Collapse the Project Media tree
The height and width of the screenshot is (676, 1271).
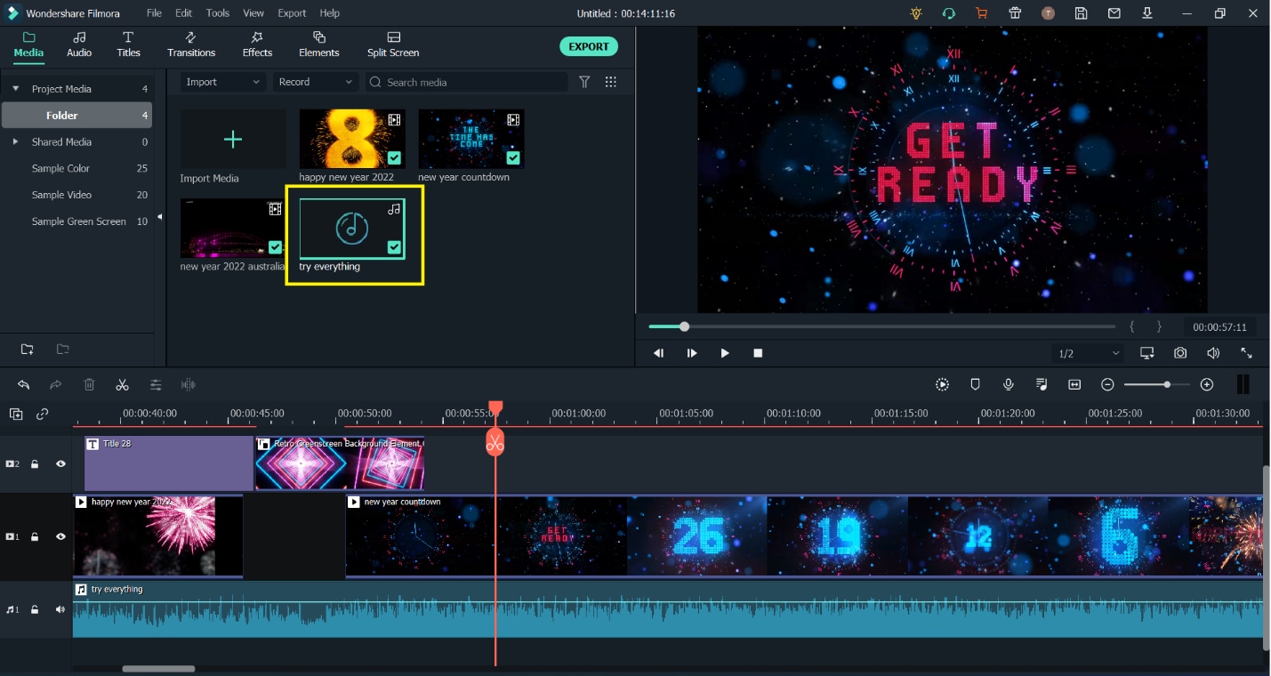click(x=15, y=89)
